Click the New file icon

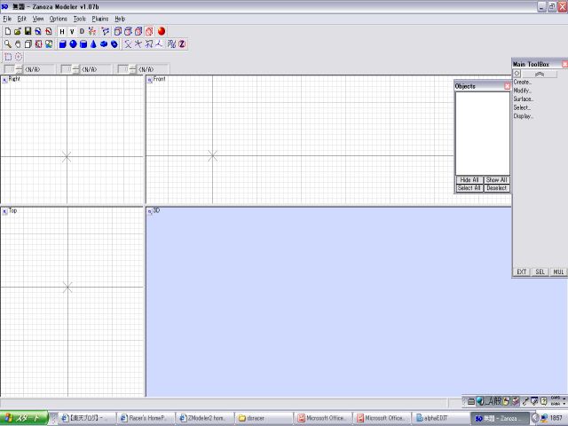(x=8, y=32)
